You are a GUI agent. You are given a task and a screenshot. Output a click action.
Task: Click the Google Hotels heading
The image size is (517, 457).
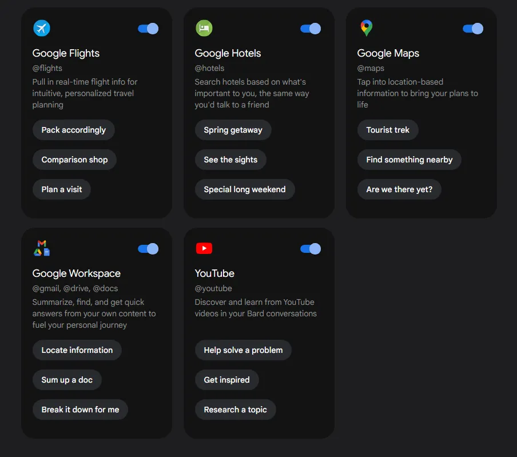[228, 53]
